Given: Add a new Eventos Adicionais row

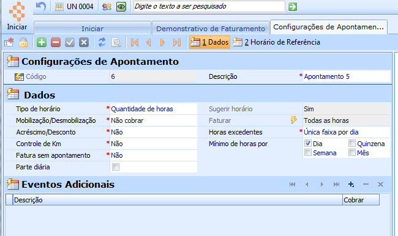Looking at the screenshot, I should [x=351, y=184].
